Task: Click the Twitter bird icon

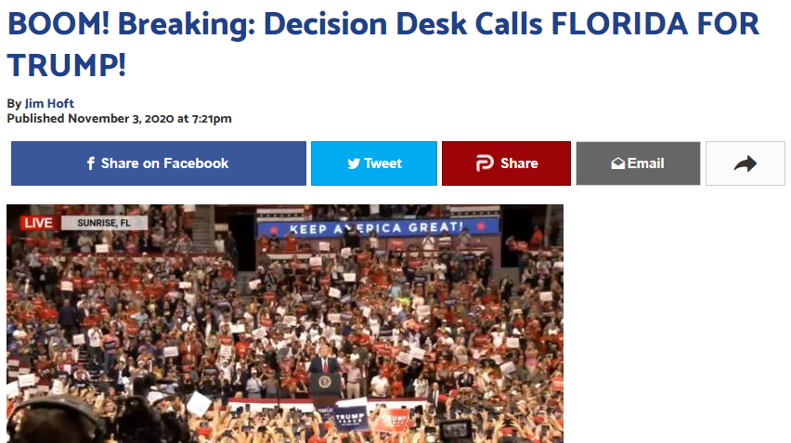Action: click(354, 163)
